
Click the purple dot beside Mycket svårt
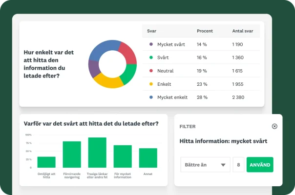pyautogui.click(x=151, y=44)
